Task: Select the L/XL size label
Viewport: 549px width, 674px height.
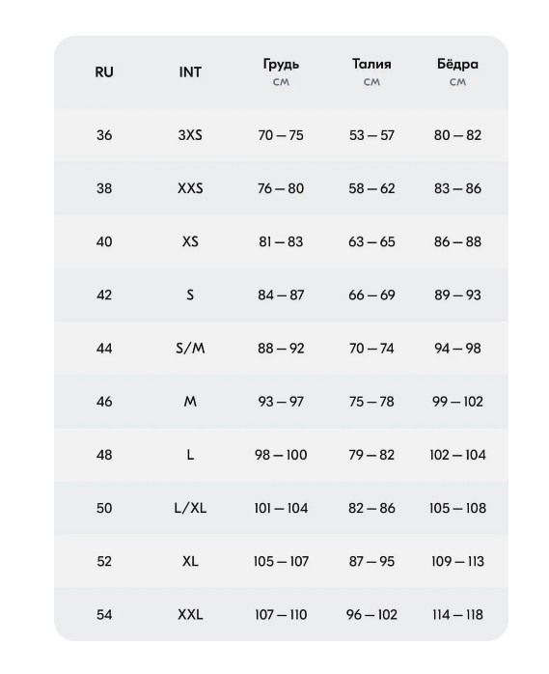Action: point(190,508)
